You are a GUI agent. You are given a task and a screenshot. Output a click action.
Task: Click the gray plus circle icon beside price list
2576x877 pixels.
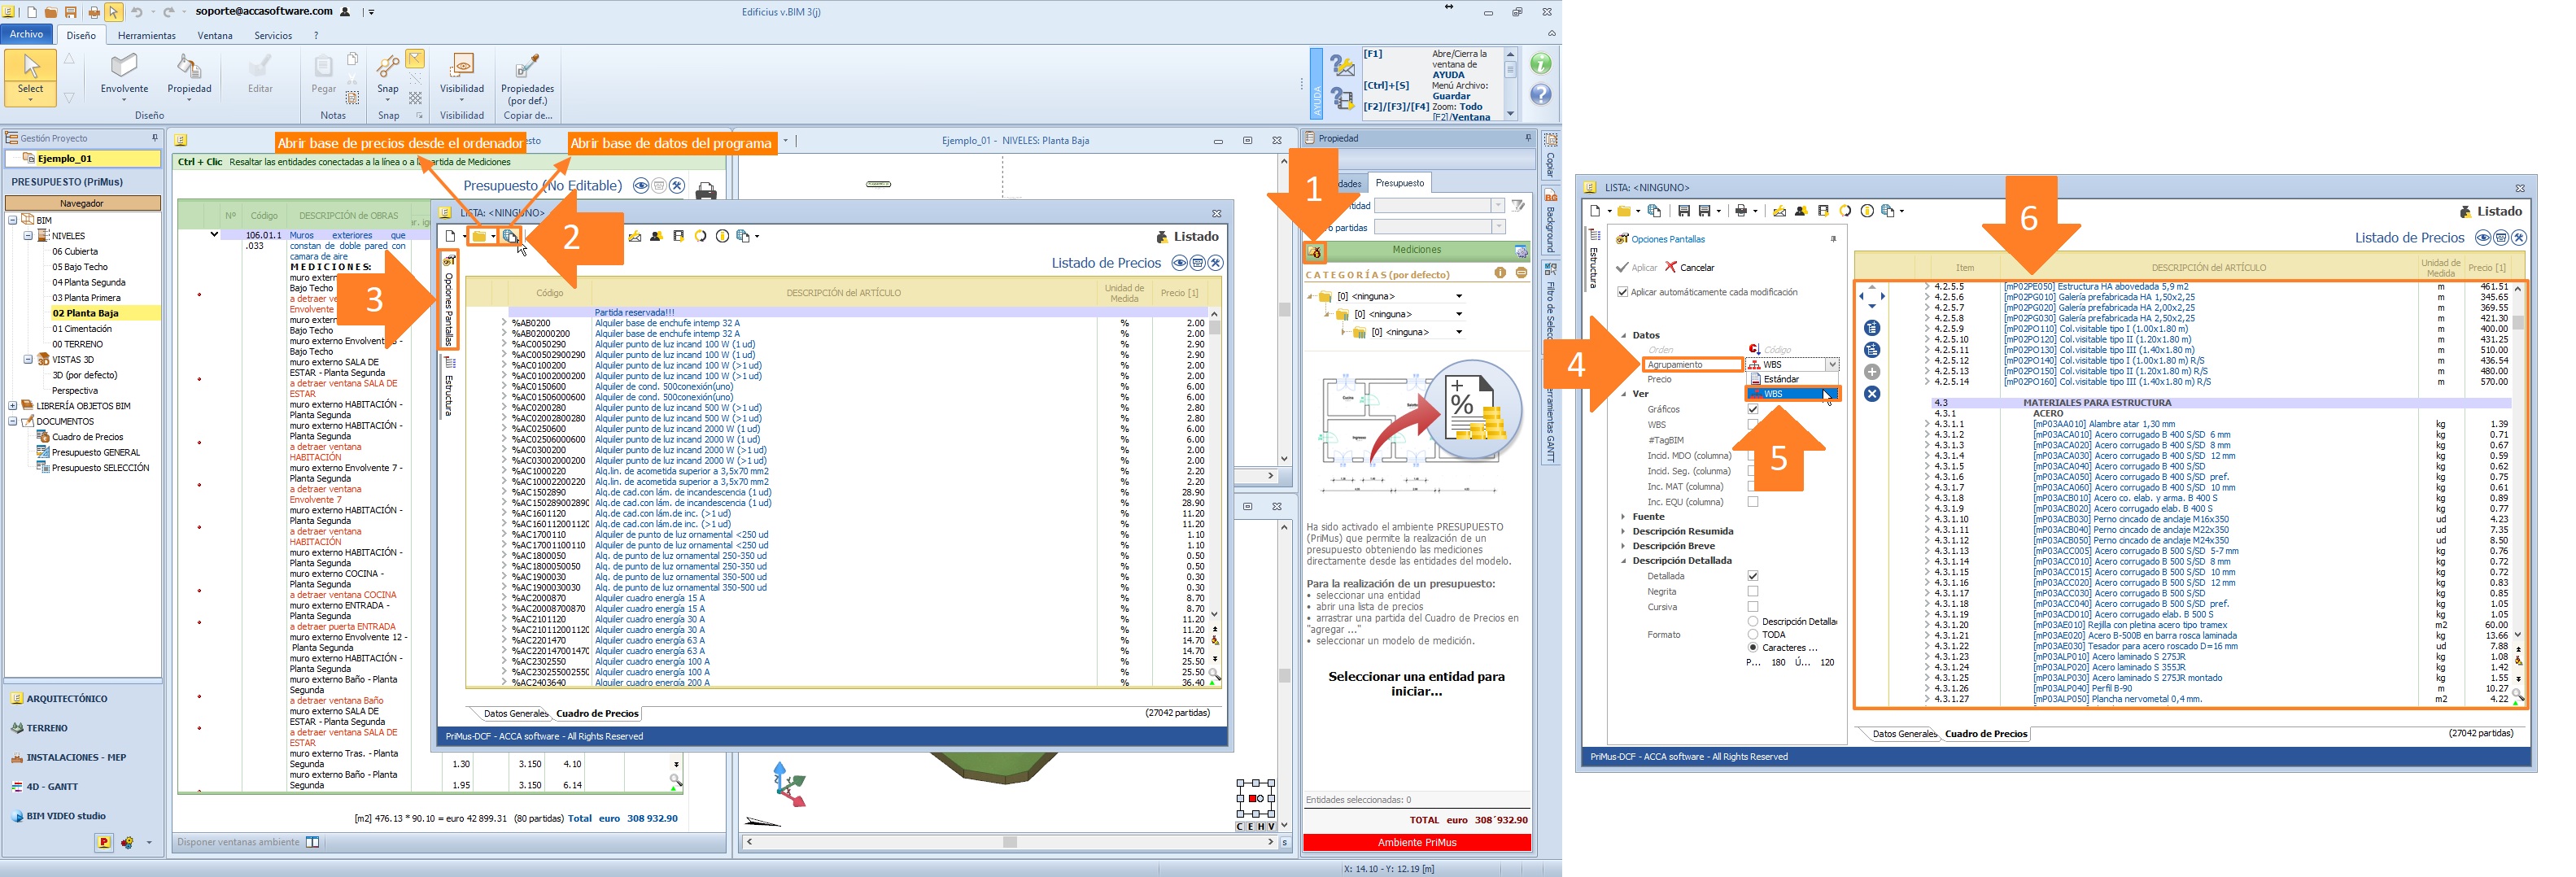(x=1872, y=372)
